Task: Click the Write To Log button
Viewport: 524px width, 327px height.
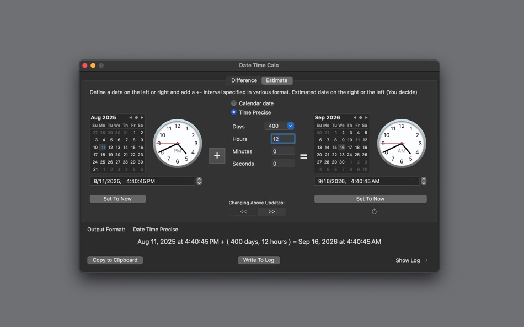Action: (259, 260)
